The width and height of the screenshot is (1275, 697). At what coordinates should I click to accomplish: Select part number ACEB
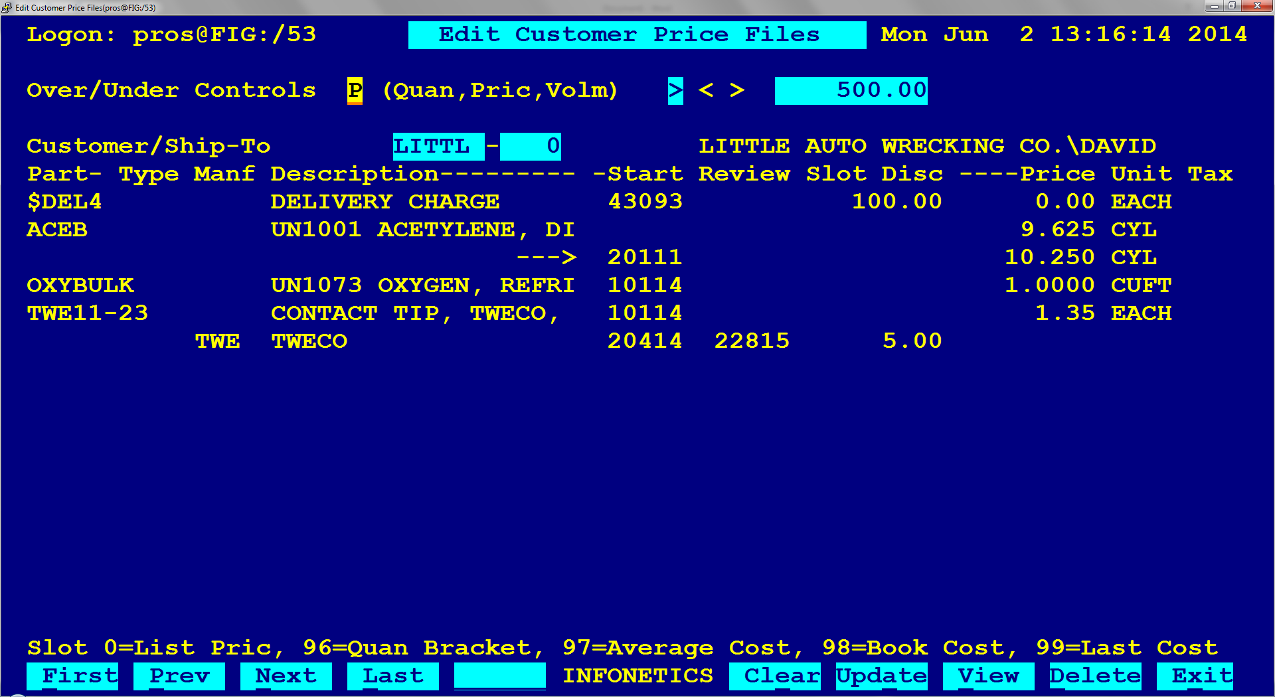[57, 230]
